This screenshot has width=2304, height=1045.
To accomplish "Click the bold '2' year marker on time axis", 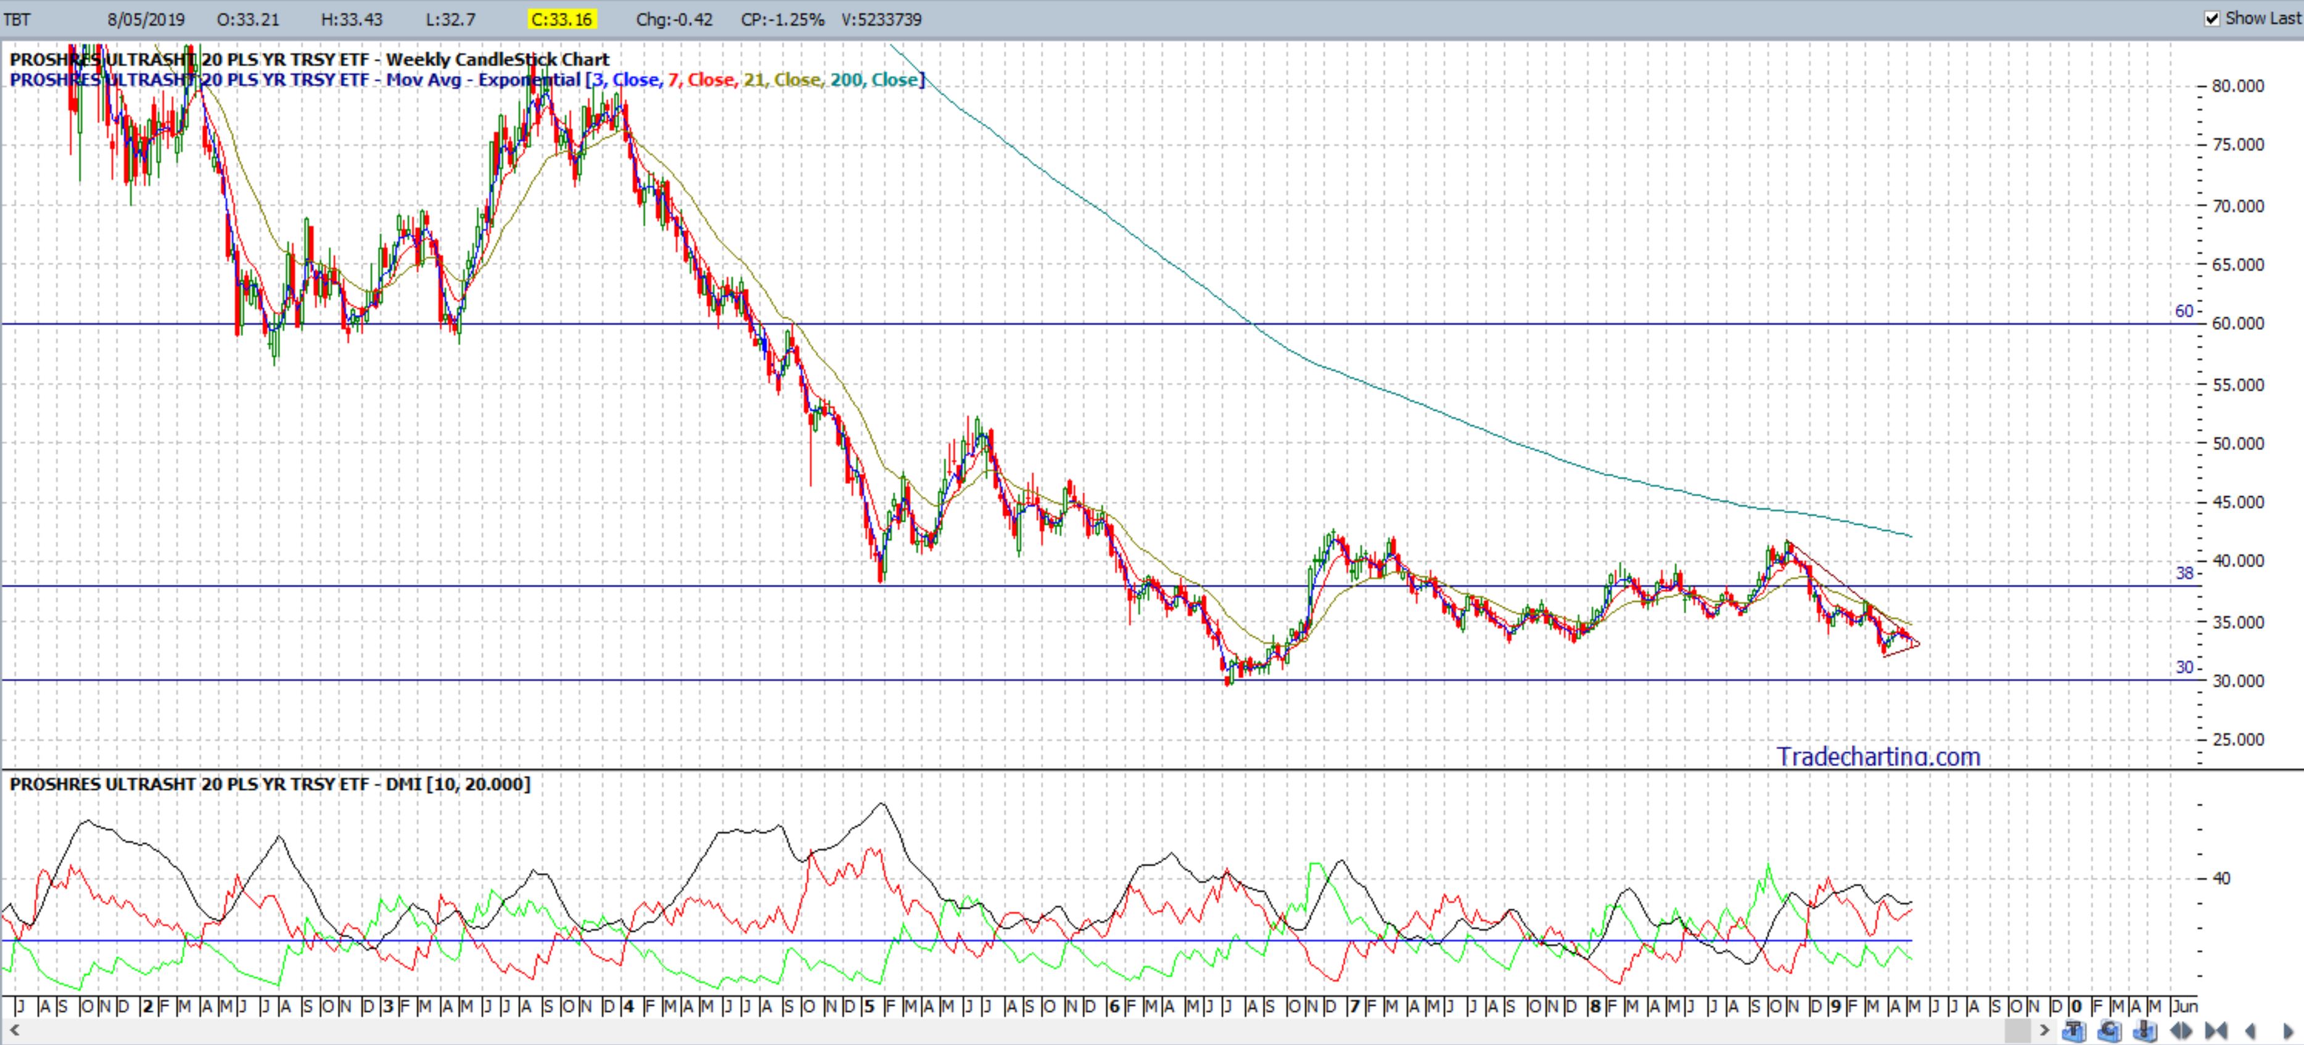I will click(x=147, y=1007).
